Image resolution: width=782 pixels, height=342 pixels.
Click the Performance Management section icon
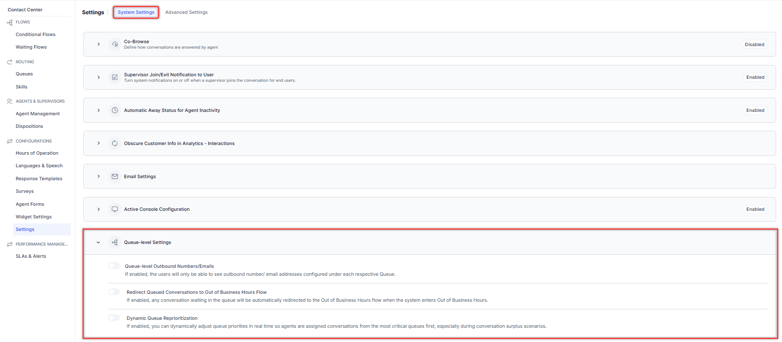point(10,244)
